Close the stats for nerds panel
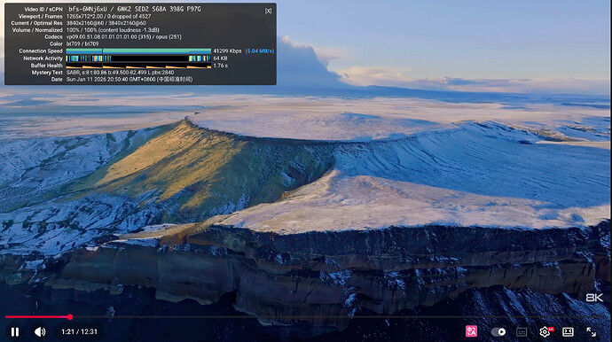612x342 pixels. (x=268, y=11)
